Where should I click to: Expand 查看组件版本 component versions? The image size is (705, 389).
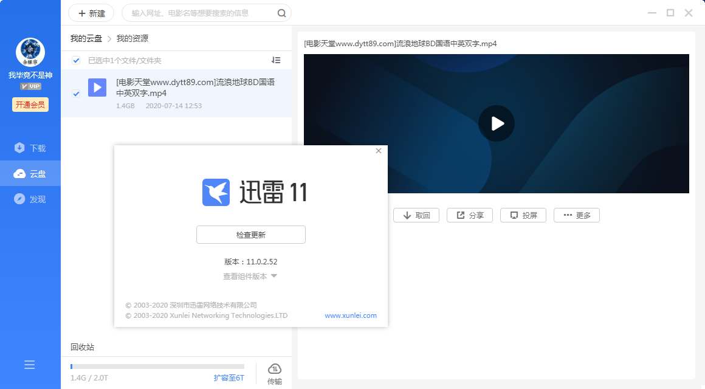point(250,276)
